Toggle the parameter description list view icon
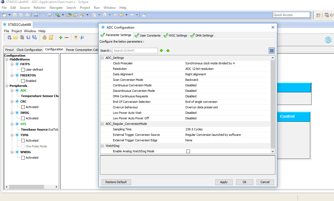Viewport: 334px width, 201px height. (x=272, y=51)
